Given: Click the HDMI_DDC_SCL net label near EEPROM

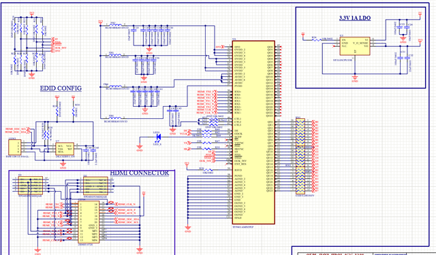Looking at the screenshot, I should coord(15,129).
